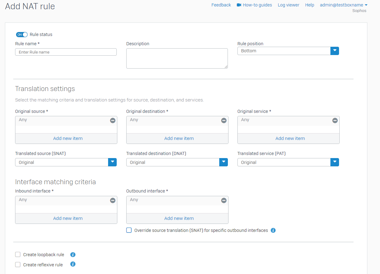Screen dimensions: 380x274
Task: Click Add new item under Original source
Action: [68, 138]
